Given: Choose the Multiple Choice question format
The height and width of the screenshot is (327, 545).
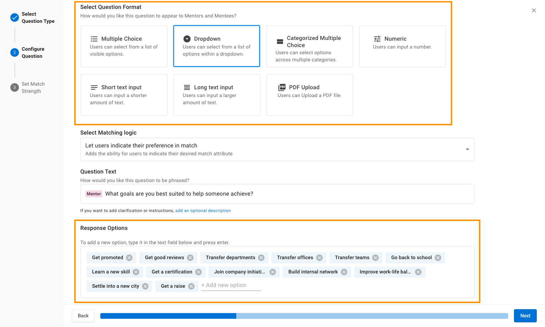Looking at the screenshot, I should coord(124,46).
